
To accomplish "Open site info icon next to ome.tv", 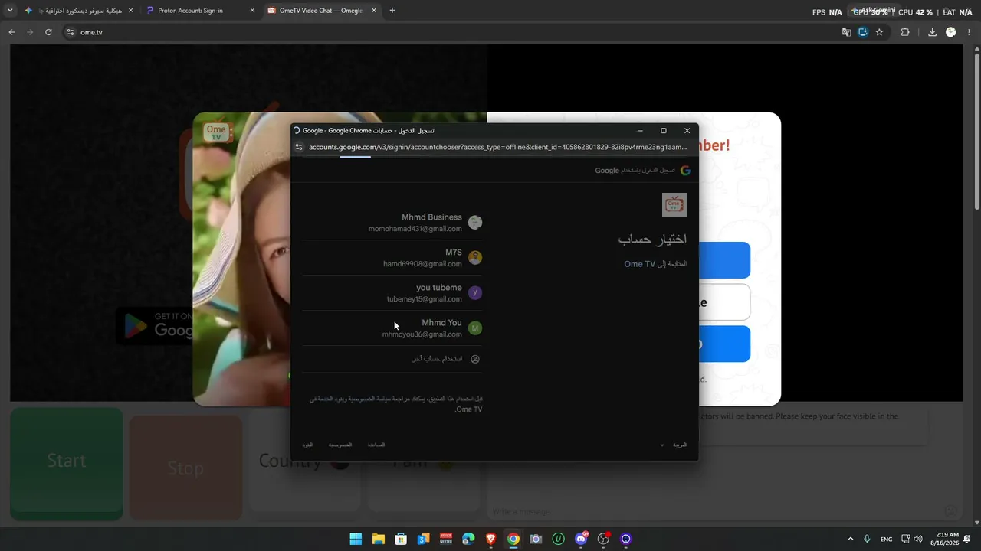I will [x=71, y=32].
